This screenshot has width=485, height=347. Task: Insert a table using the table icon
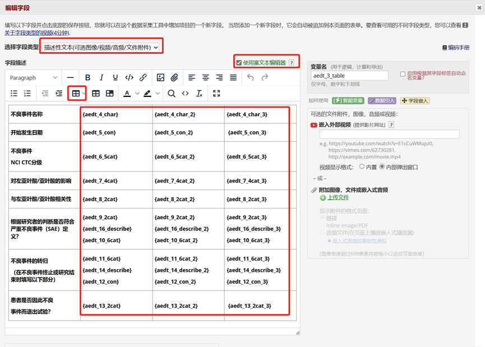[76, 94]
